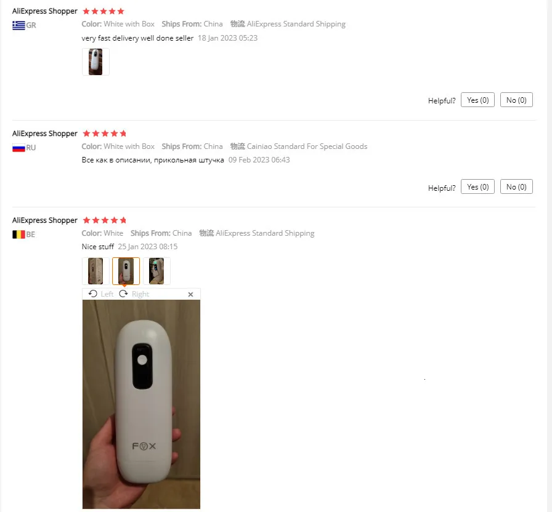Image resolution: width=552 pixels, height=512 pixels.
Task: Close the enlarged image preview
Action: click(190, 294)
